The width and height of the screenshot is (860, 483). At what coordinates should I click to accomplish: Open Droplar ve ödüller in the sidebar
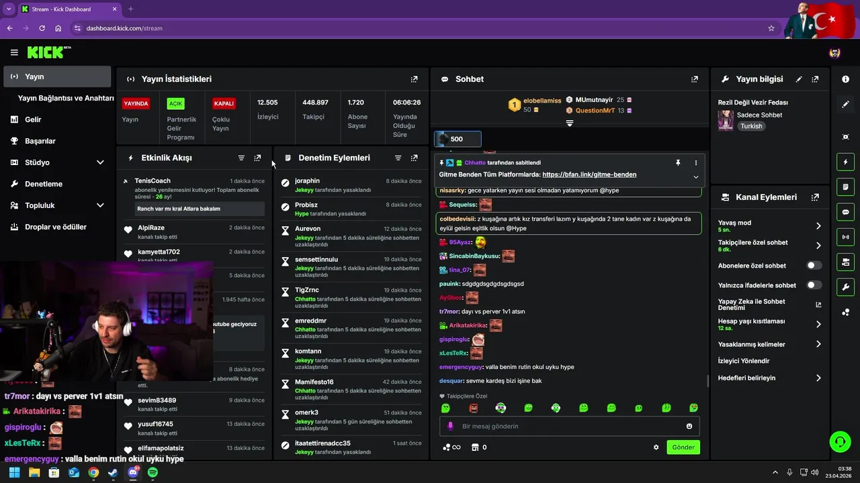57,227
